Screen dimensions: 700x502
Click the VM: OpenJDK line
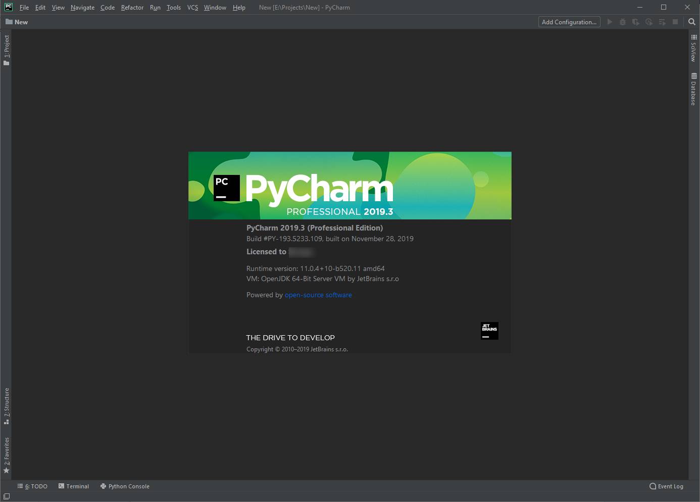[x=323, y=279]
